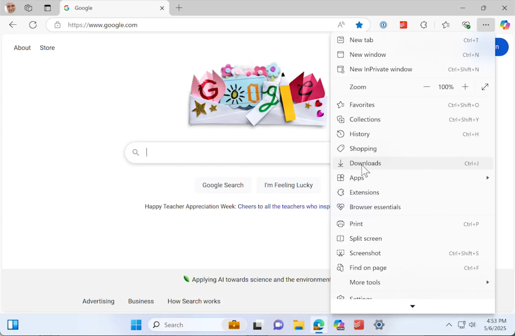Screen dimensions: 515x336
Task: Toggle the favorite star for this page
Action: 359,25
